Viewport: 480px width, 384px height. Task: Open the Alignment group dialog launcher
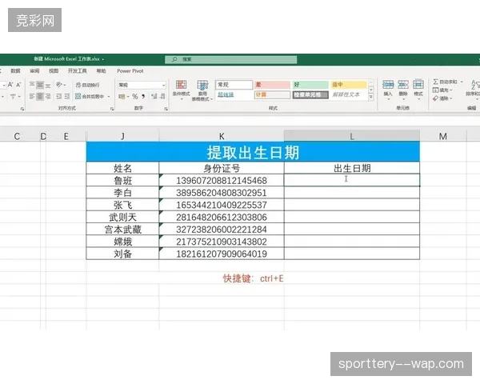point(112,109)
